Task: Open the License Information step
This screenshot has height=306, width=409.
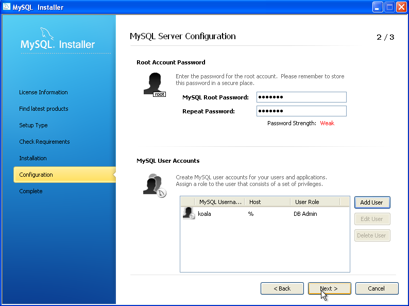Action: click(43, 92)
